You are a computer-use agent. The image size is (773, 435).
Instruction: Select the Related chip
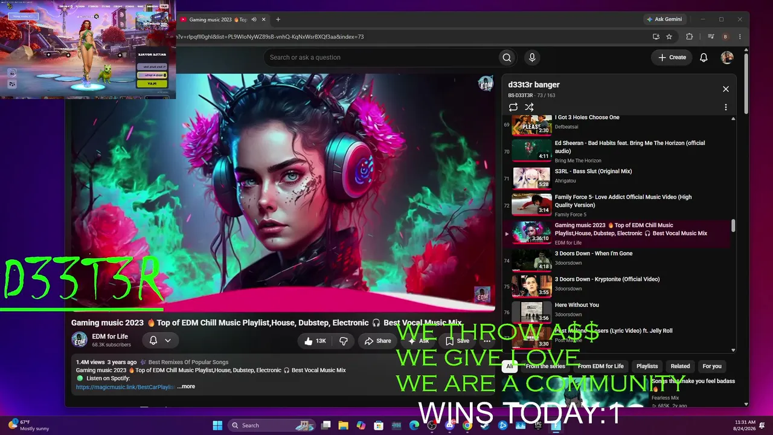point(680,366)
